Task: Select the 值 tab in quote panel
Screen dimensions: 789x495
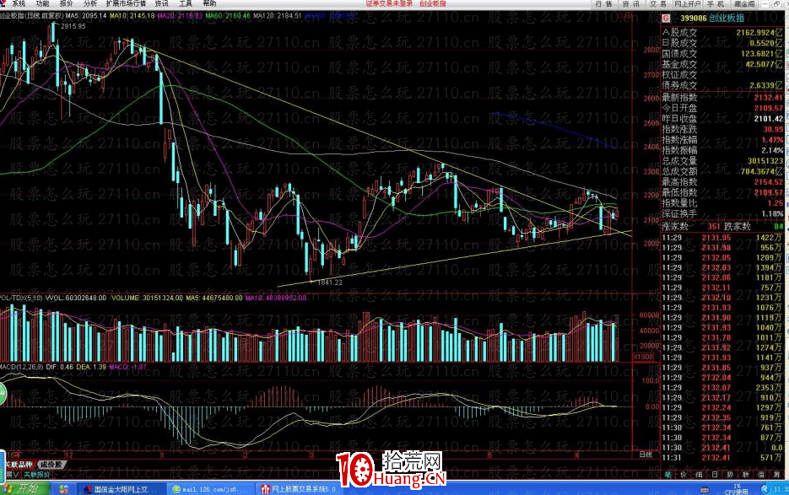Action: pyautogui.click(x=761, y=475)
